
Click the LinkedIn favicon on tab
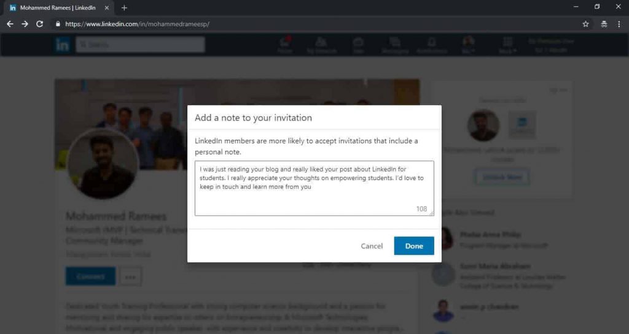[13, 7]
